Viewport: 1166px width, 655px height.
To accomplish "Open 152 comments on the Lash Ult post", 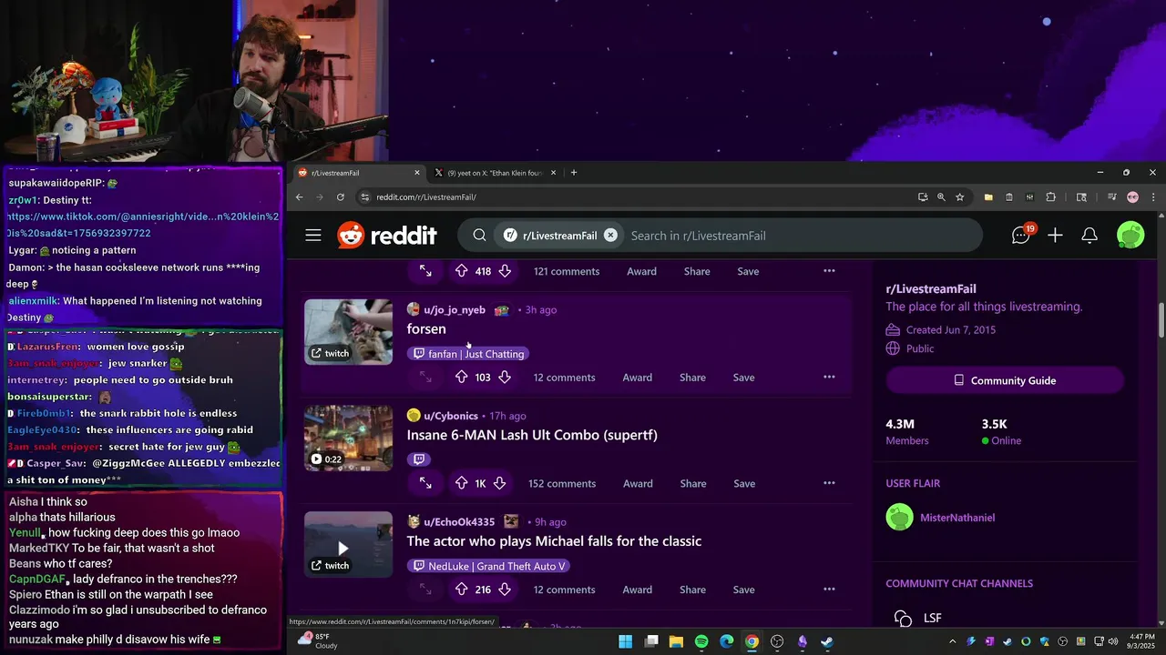I will click(x=562, y=484).
